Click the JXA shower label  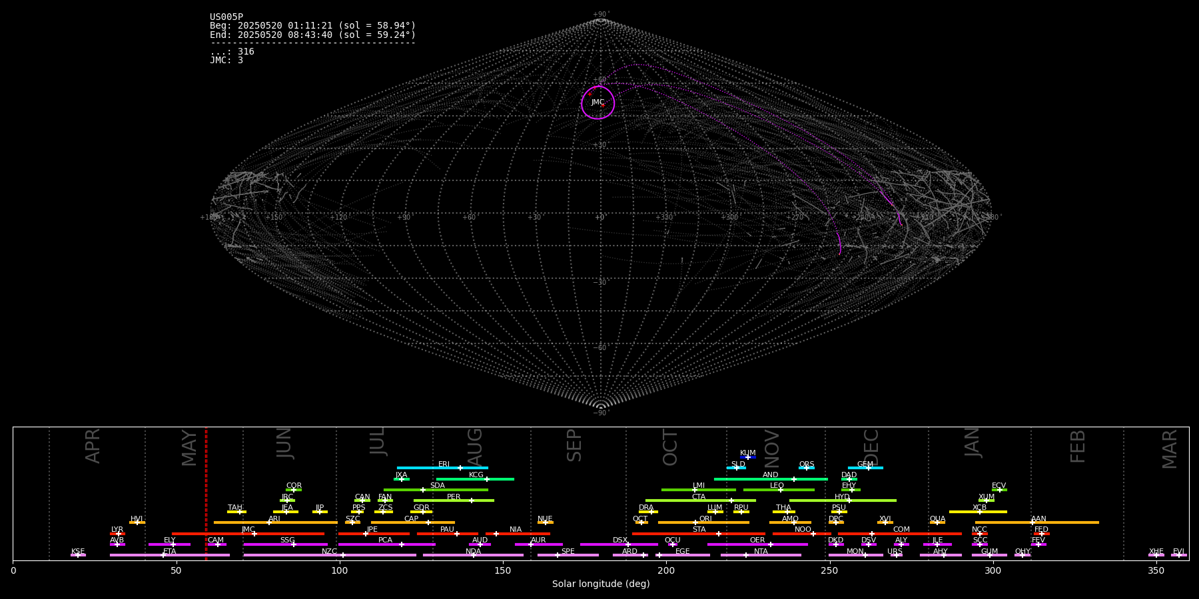click(x=401, y=475)
